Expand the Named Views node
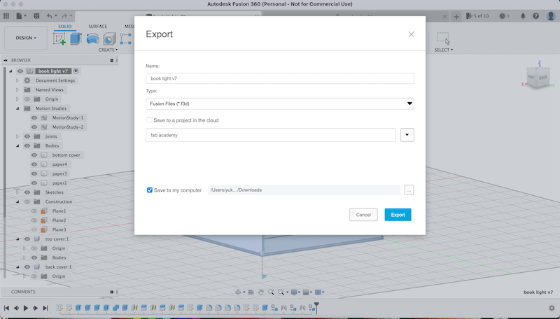560x319 pixels. 17,90
